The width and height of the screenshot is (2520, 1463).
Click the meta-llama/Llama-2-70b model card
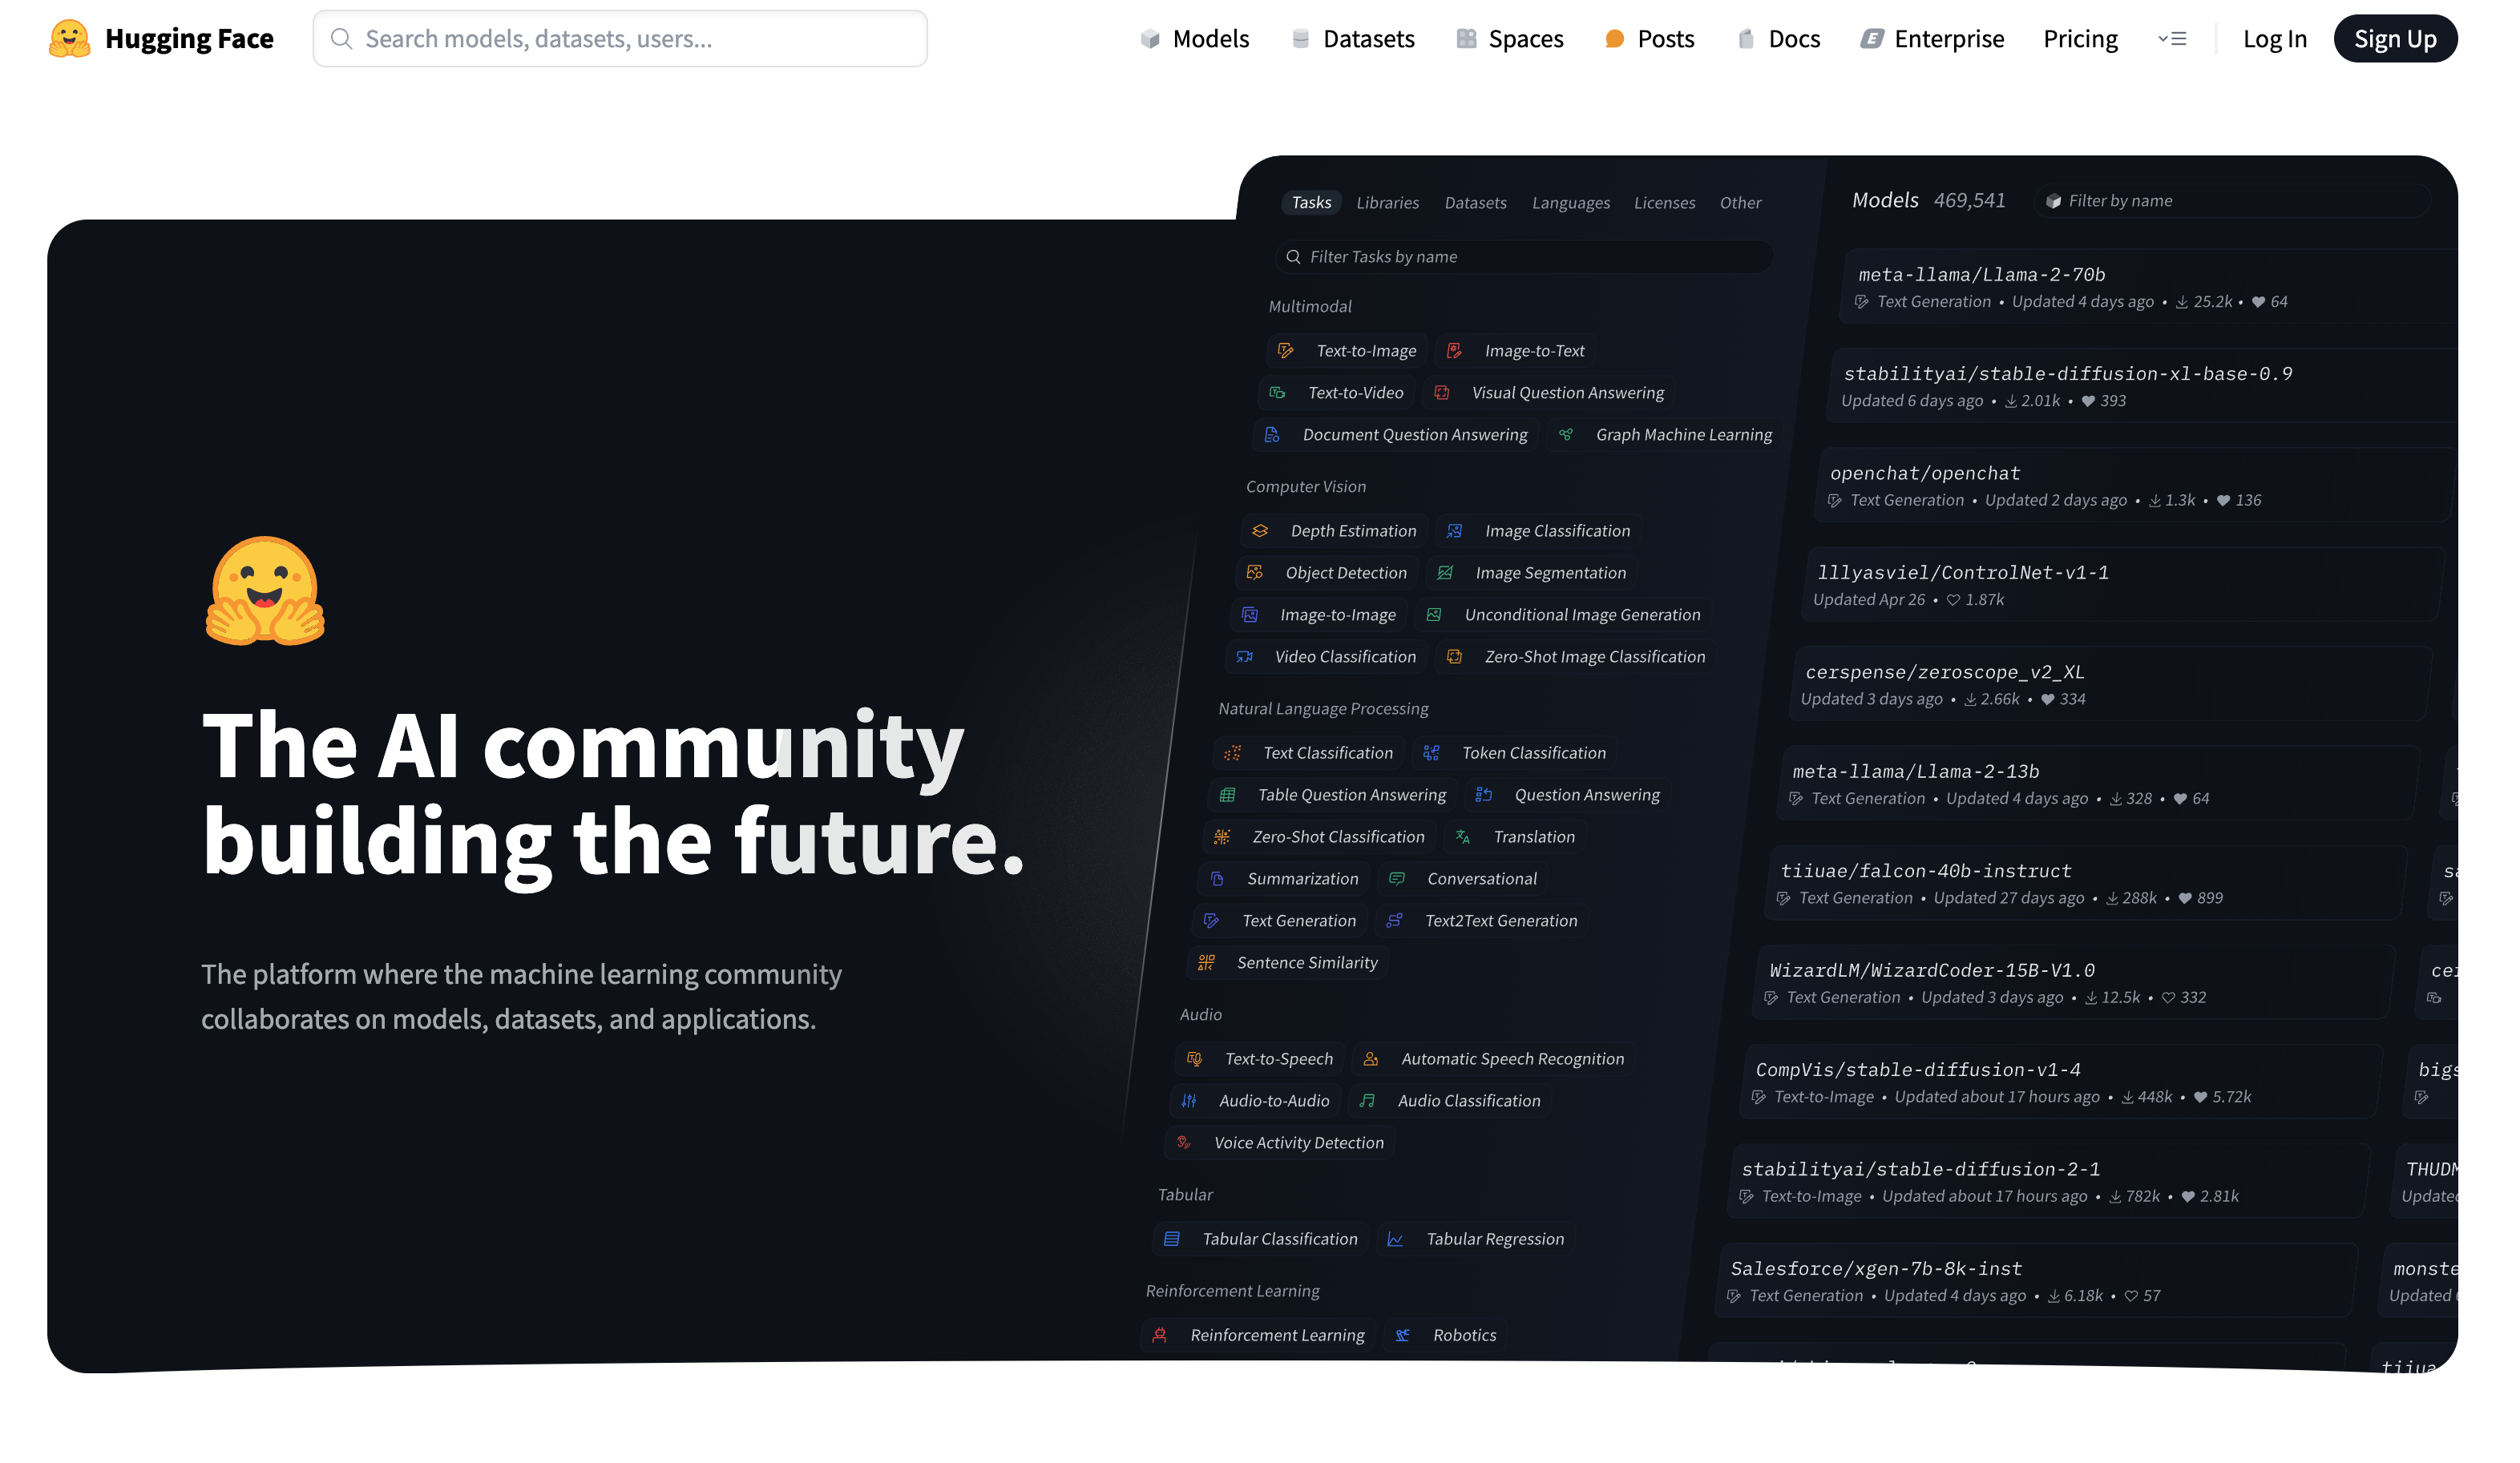[1981, 275]
